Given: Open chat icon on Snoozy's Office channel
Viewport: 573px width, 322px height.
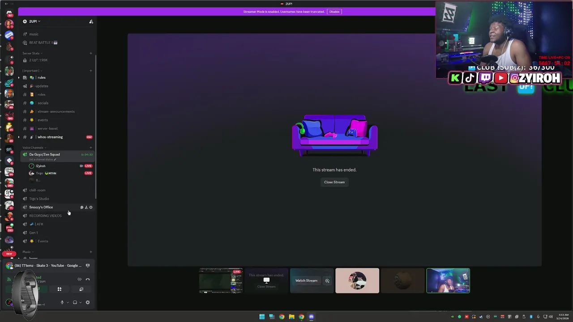Looking at the screenshot, I should 81,207.
